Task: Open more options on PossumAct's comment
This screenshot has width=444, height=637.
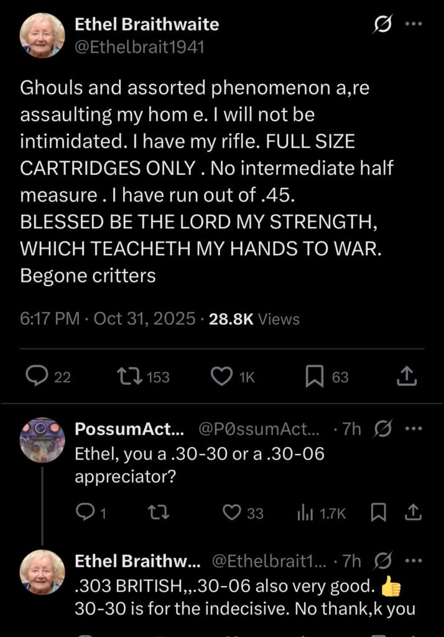Action: point(413,429)
